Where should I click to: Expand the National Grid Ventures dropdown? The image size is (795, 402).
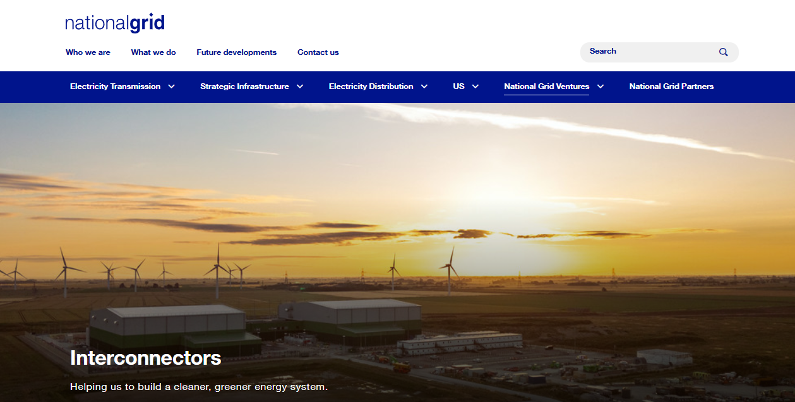[546, 86]
